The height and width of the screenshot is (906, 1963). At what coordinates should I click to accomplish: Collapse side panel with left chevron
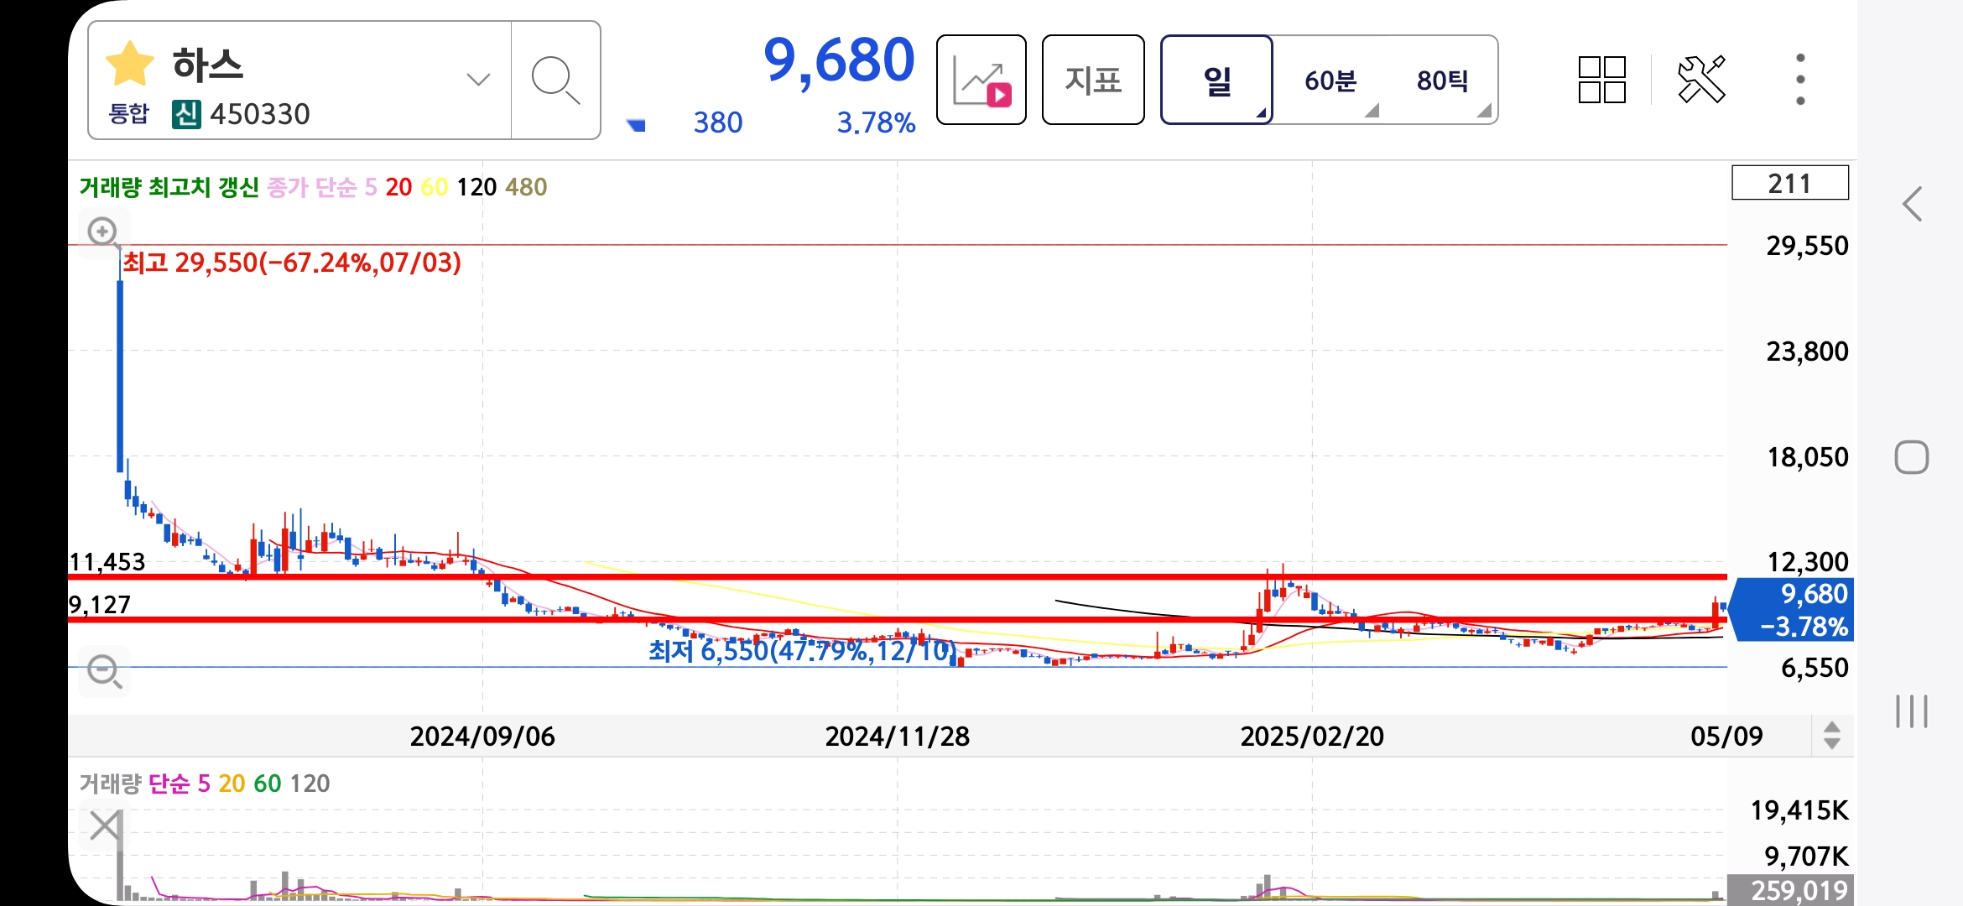pyautogui.click(x=1913, y=204)
